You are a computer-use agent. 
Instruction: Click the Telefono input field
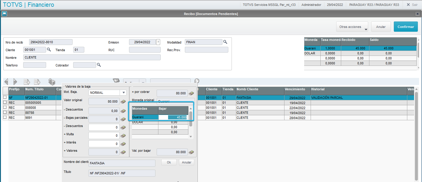[35, 65]
